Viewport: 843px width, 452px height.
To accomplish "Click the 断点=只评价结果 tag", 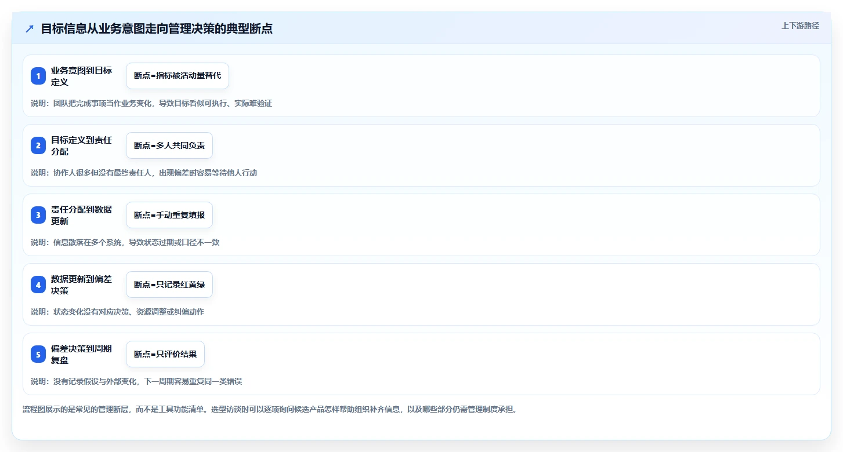I will pyautogui.click(x=165, y=354).
